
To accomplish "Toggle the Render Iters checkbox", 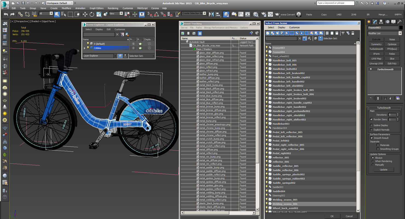I will click(371, 119).
